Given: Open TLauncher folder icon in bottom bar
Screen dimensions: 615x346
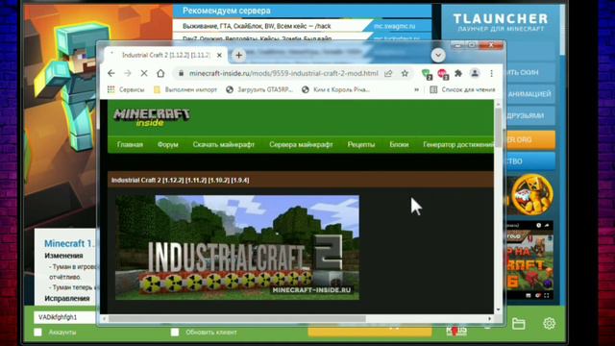Looking at the screenshot, I should [x=519, y=324].
